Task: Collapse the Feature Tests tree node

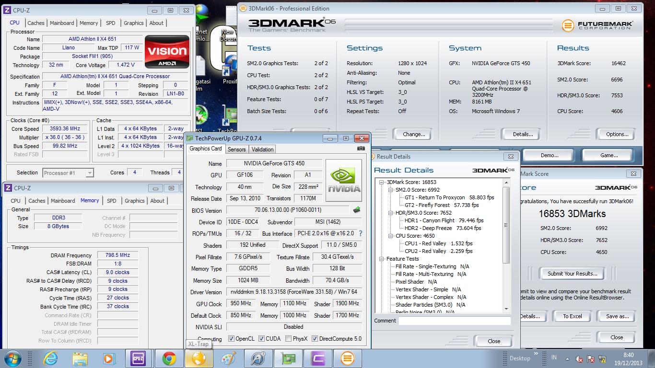Action: [x=382, y=259]
